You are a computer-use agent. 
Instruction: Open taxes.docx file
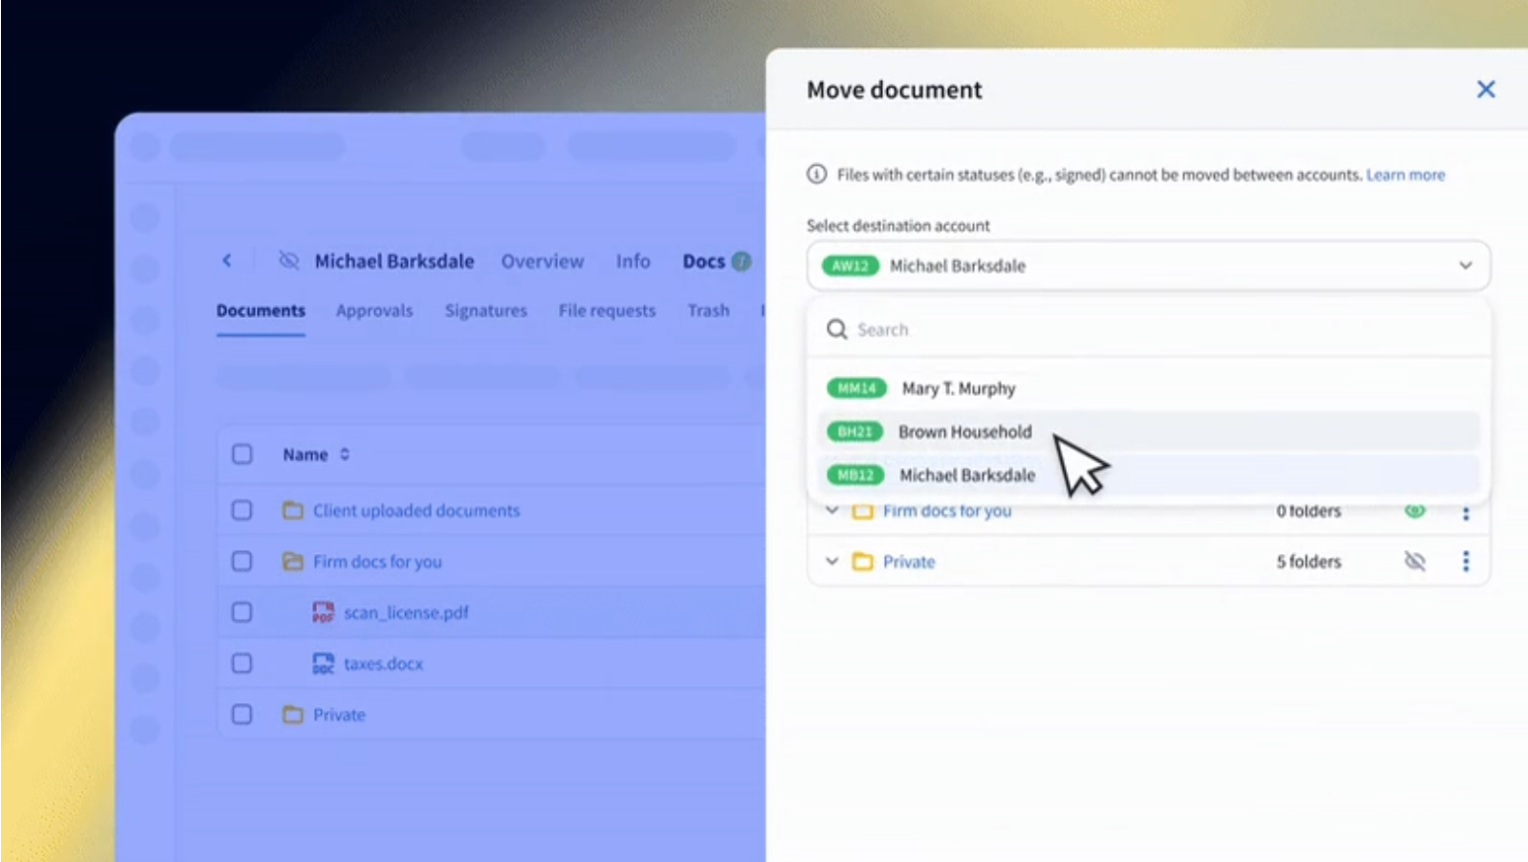pos(383,664)
